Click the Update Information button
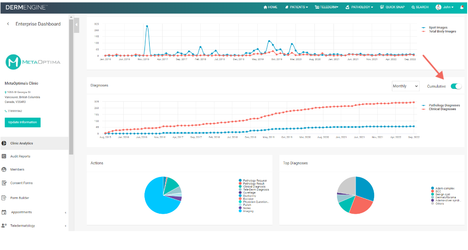468x250 pixels. pyautogui.click(x=22, y=122)
